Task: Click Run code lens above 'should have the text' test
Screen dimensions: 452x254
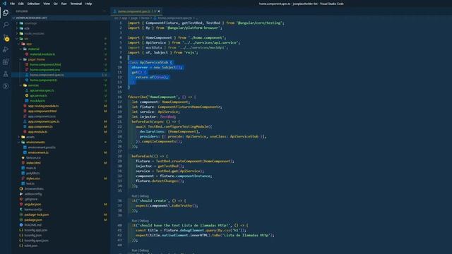Action: pyautogui.click(x=134, y=221)
